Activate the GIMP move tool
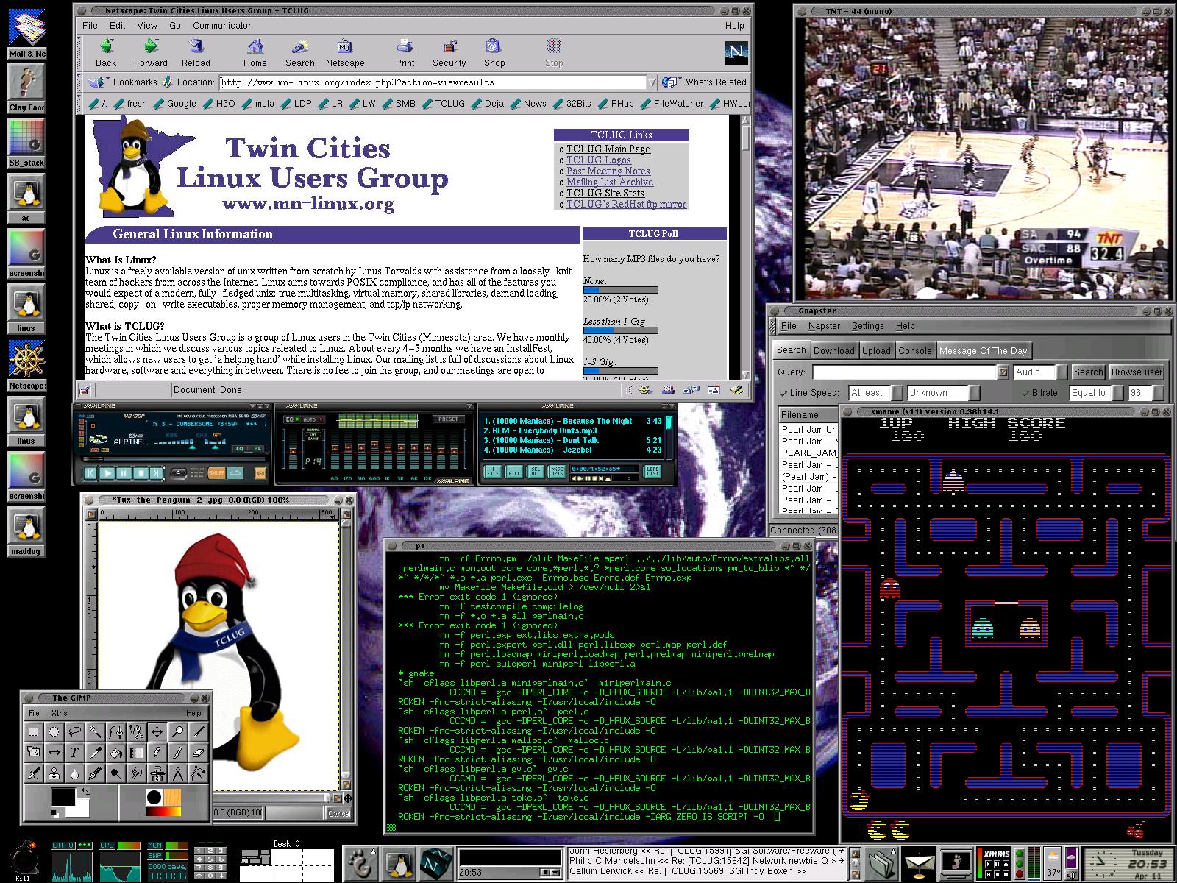This screenshot has width=1177, height=883. click(x=157, y=731)
